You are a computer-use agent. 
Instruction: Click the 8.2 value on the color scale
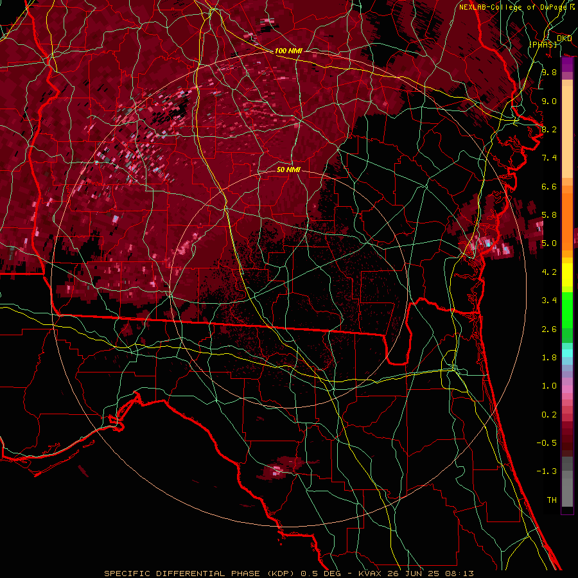pyautogui.click(x=549, y=130)
